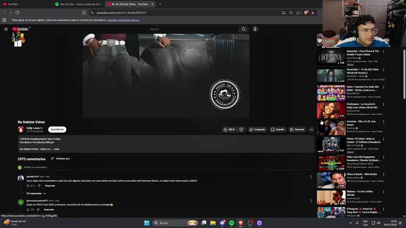Switch to the Hoy Se Casa tab

78,4
